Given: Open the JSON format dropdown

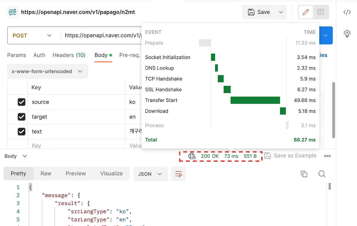Looking at the screenshot, I should pyautogui.click(x=151, y=174).
